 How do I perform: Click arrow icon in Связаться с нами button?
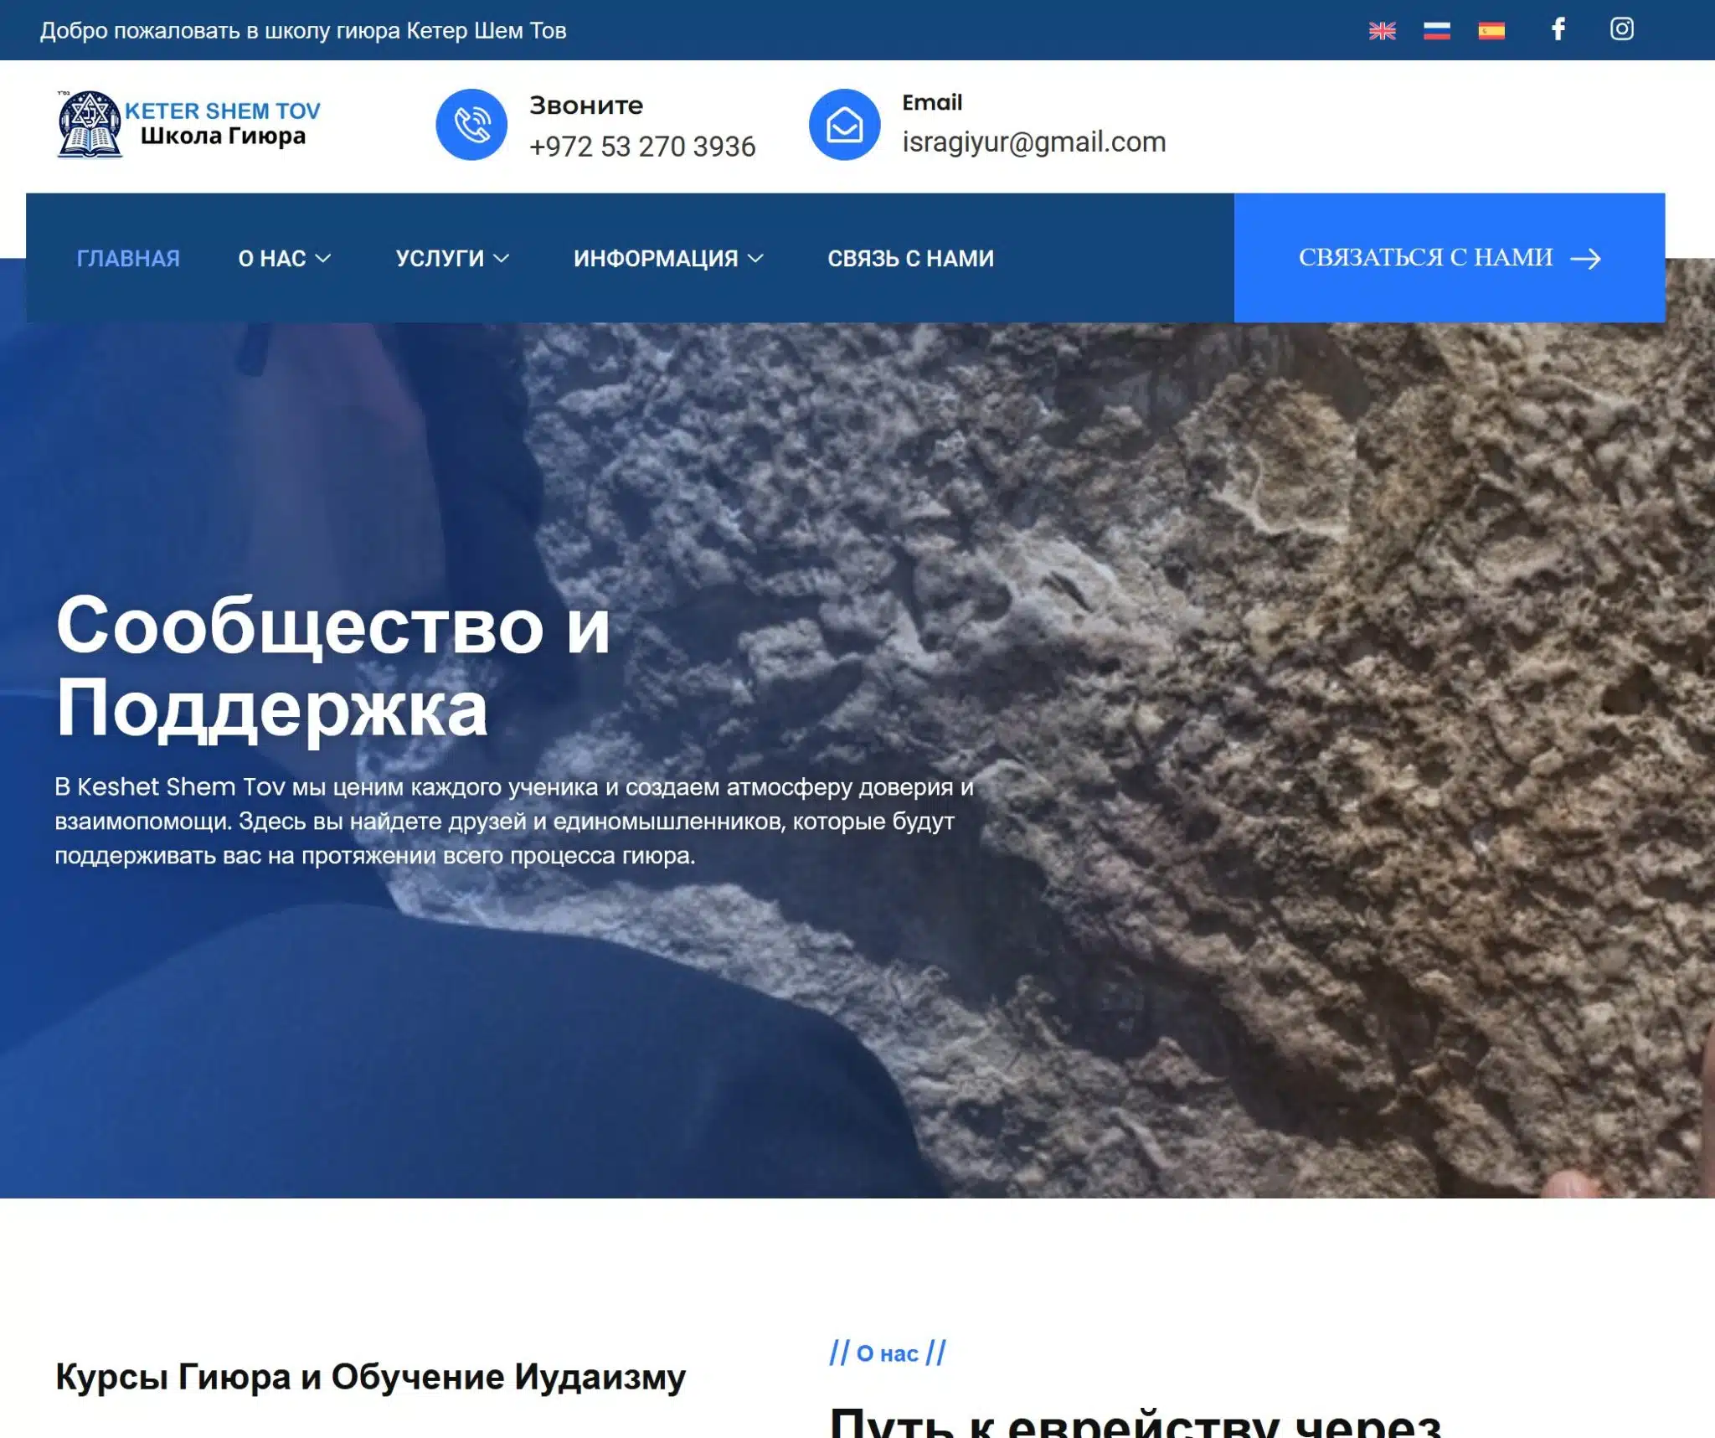coord(1585,259)
